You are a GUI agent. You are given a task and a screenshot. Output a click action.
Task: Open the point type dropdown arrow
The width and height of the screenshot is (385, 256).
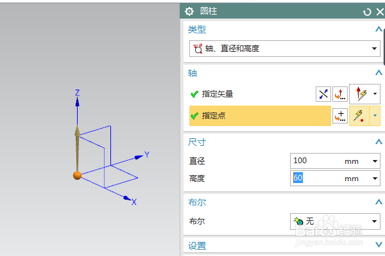click(376, 116)
